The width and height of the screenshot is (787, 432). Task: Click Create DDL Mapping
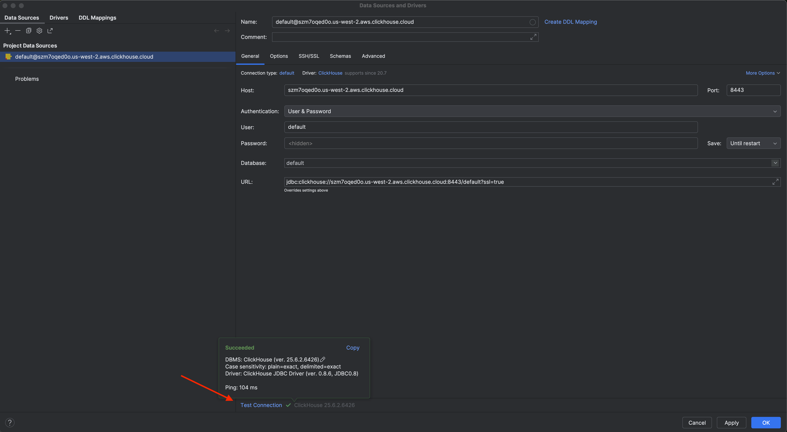coord(570,22)
